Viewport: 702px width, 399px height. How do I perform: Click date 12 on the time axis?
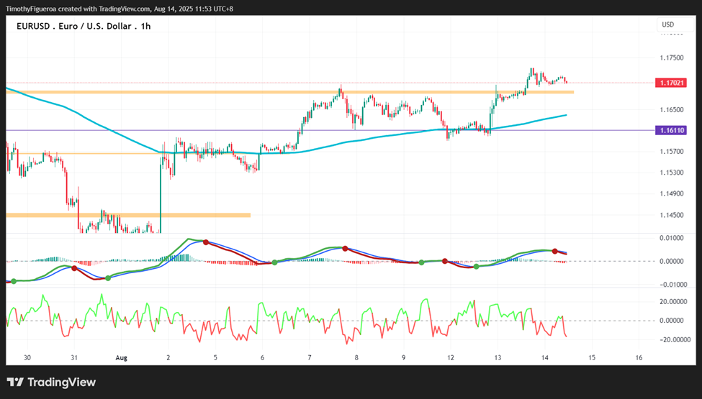tap(451, 358)
